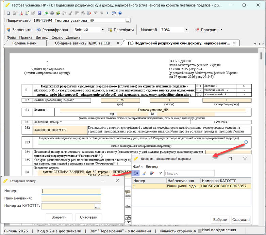This screenshot has width=266, height=235.
Task: Open the Сервіс menu
Action: click(x=57, y=37)
